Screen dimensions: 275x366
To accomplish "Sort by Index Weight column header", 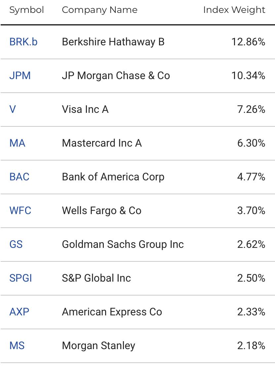I will click(234, 10).
